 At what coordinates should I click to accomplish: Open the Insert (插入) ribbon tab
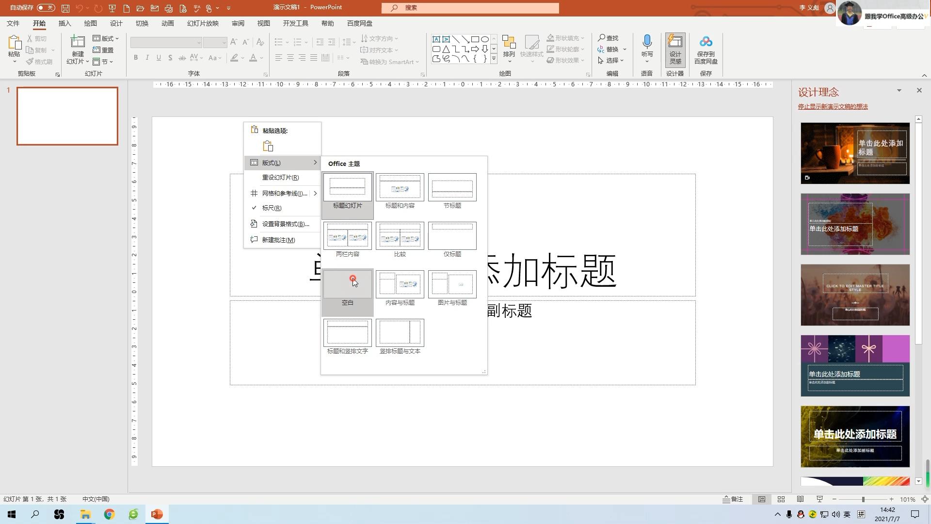[x=64, y=23]
